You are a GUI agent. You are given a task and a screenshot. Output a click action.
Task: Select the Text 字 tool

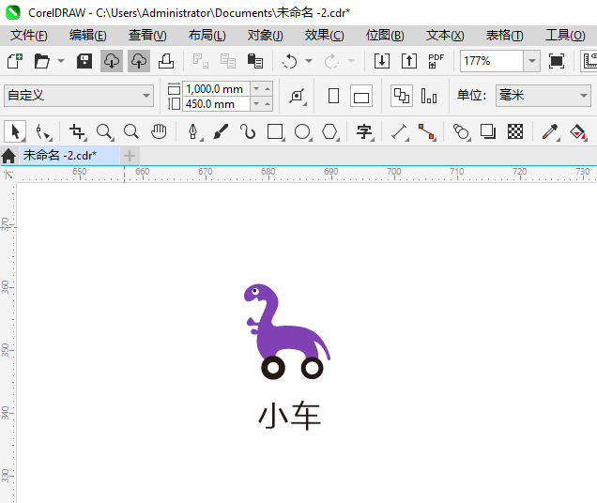click(364, 132)
